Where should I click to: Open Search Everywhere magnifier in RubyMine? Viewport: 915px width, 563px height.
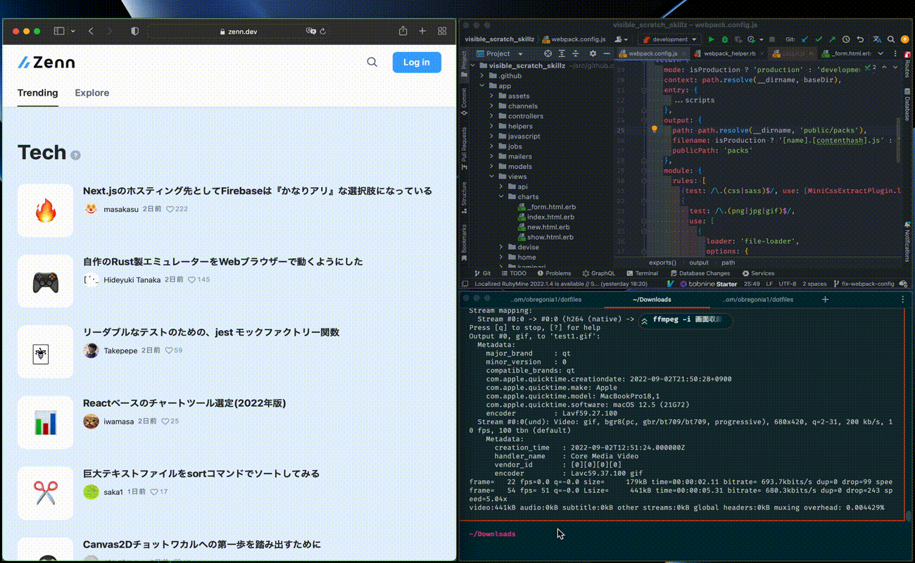891,39
